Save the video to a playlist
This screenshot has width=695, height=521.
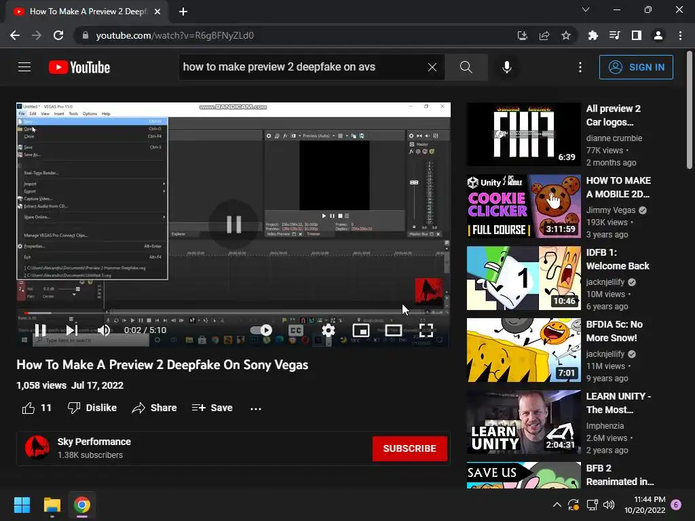tap(212, 408)
